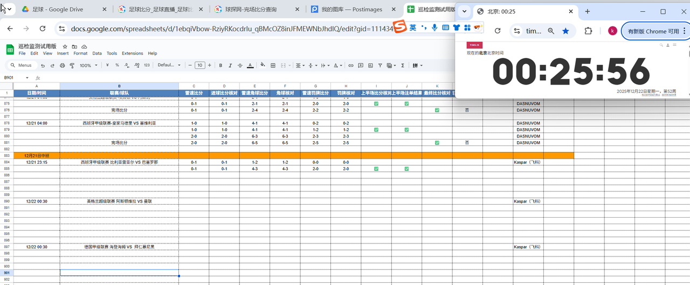This screenshot has width=690, height=285.
Task: Toggle 上半场注单结果 checkbox in row 879
Action: (407, 130)
